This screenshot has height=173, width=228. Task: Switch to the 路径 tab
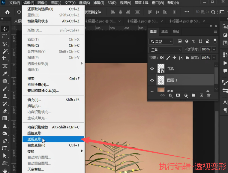176,31
